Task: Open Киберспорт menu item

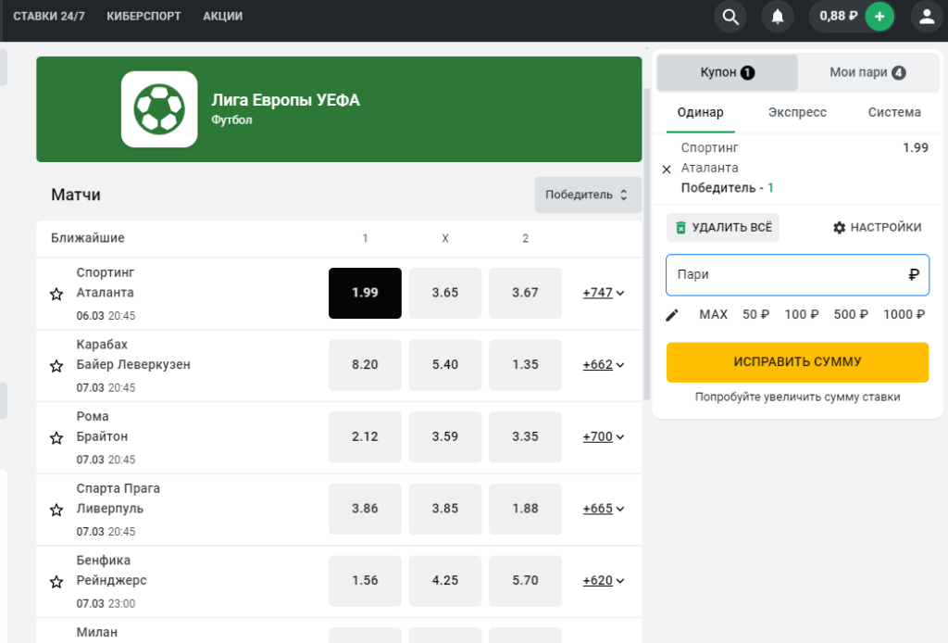Action: (143, 17)
